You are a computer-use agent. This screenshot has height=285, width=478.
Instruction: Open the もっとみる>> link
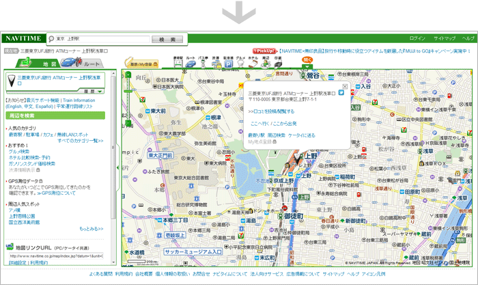point(92,228)
